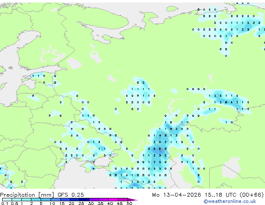Click the legend label '40'

pyautogui.click(x=110, y=203)
